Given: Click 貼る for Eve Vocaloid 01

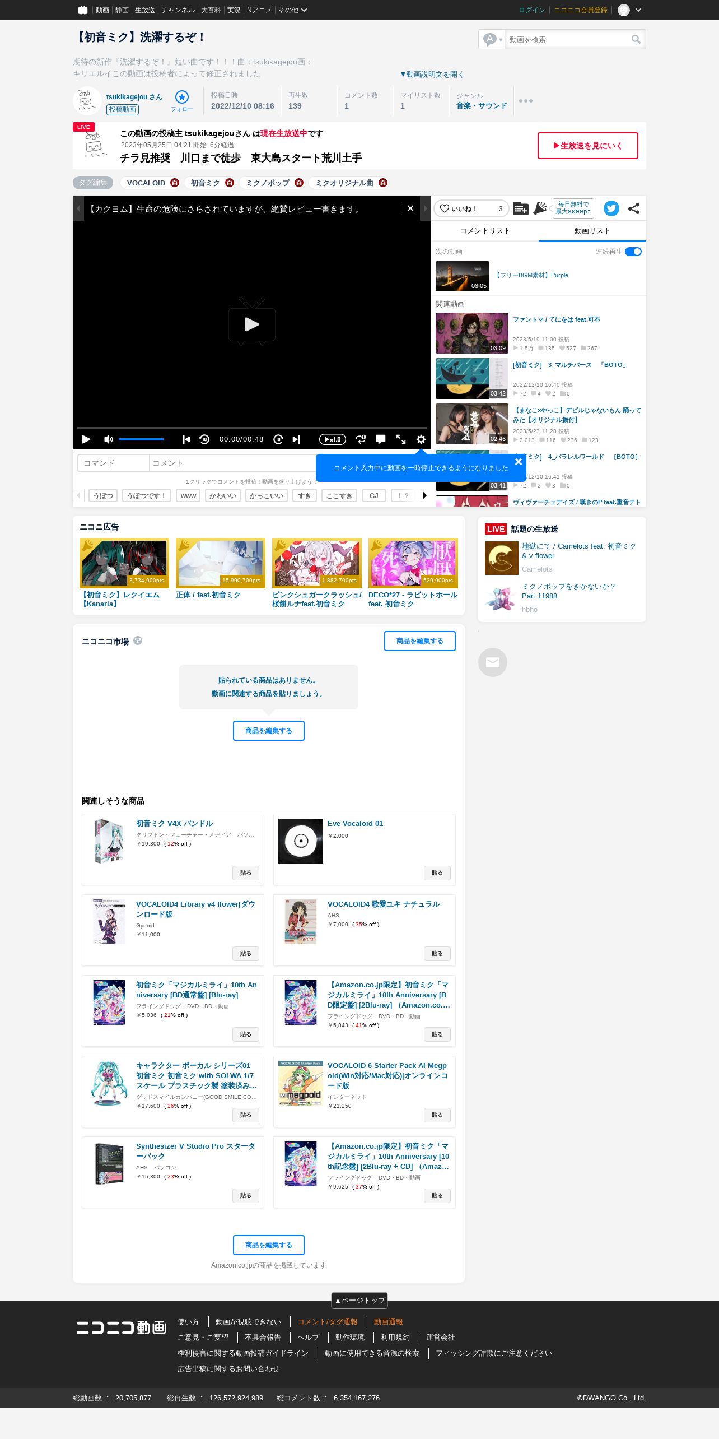Looking at the screenshot, I should click(x=437, y=873).
